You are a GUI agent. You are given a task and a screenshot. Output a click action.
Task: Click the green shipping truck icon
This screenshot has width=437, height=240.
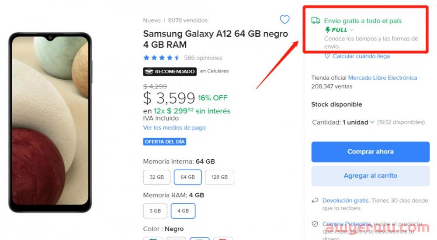click(x=316, y=21)
